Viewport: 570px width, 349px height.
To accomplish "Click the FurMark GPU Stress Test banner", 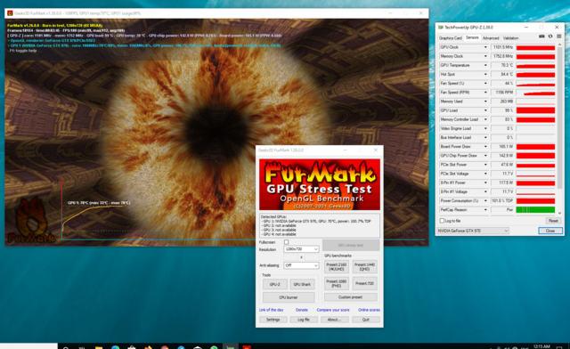I will click(x=320, y=184).
